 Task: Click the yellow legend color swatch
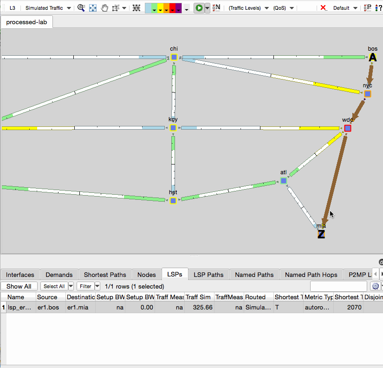(x=159, y=7)
